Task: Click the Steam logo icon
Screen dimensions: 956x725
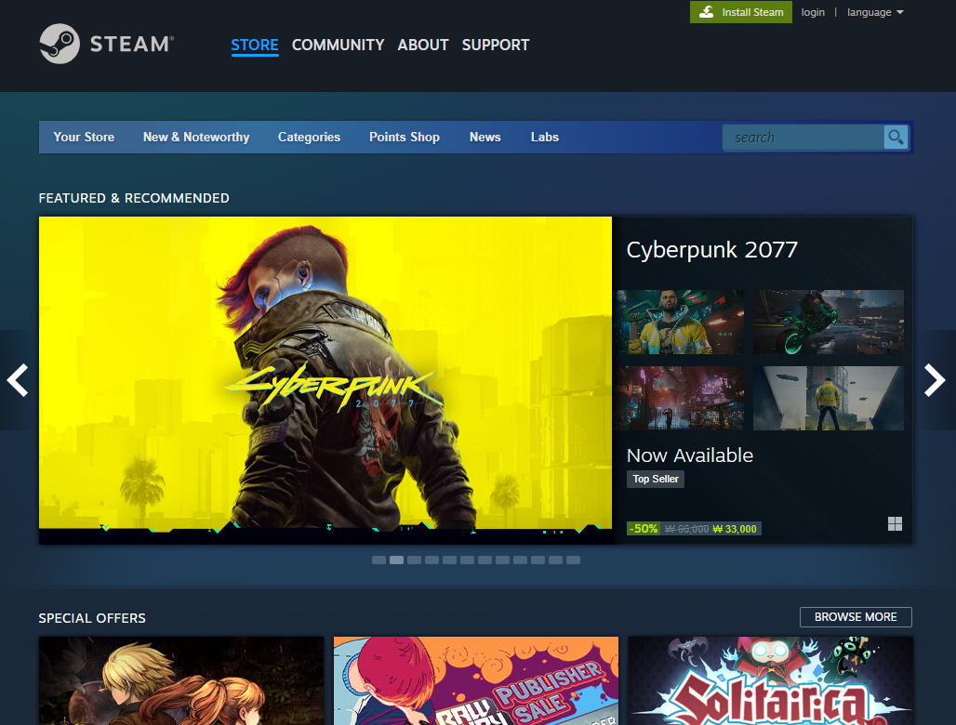Action: (60, 44)
